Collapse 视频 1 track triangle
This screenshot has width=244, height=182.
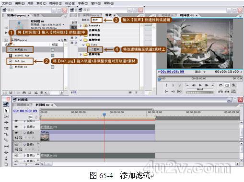25,133
